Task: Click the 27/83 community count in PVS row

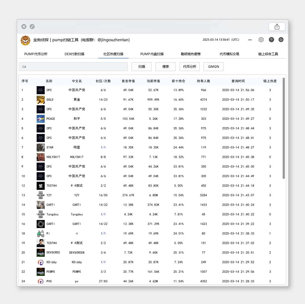Action: click(x=103, y=281)
